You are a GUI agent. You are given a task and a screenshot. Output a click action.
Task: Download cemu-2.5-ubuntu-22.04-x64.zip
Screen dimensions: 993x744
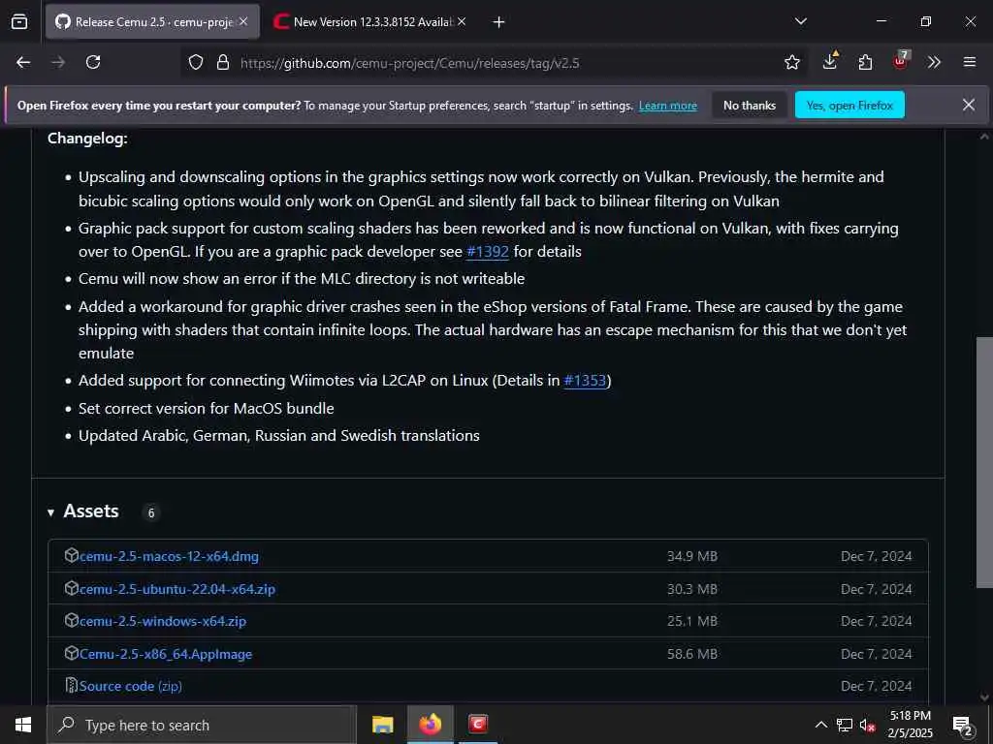177,589
